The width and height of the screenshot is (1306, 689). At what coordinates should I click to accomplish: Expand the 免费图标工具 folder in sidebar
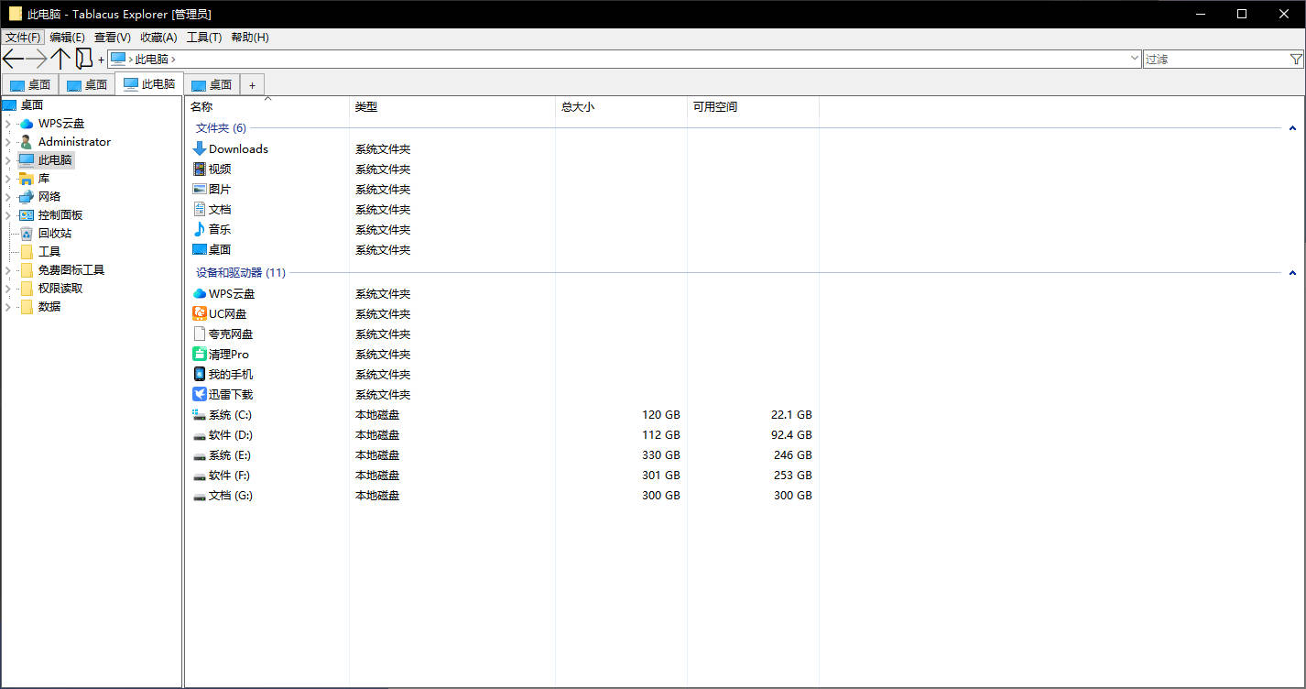pyautogui.click(x=9, y=269)
